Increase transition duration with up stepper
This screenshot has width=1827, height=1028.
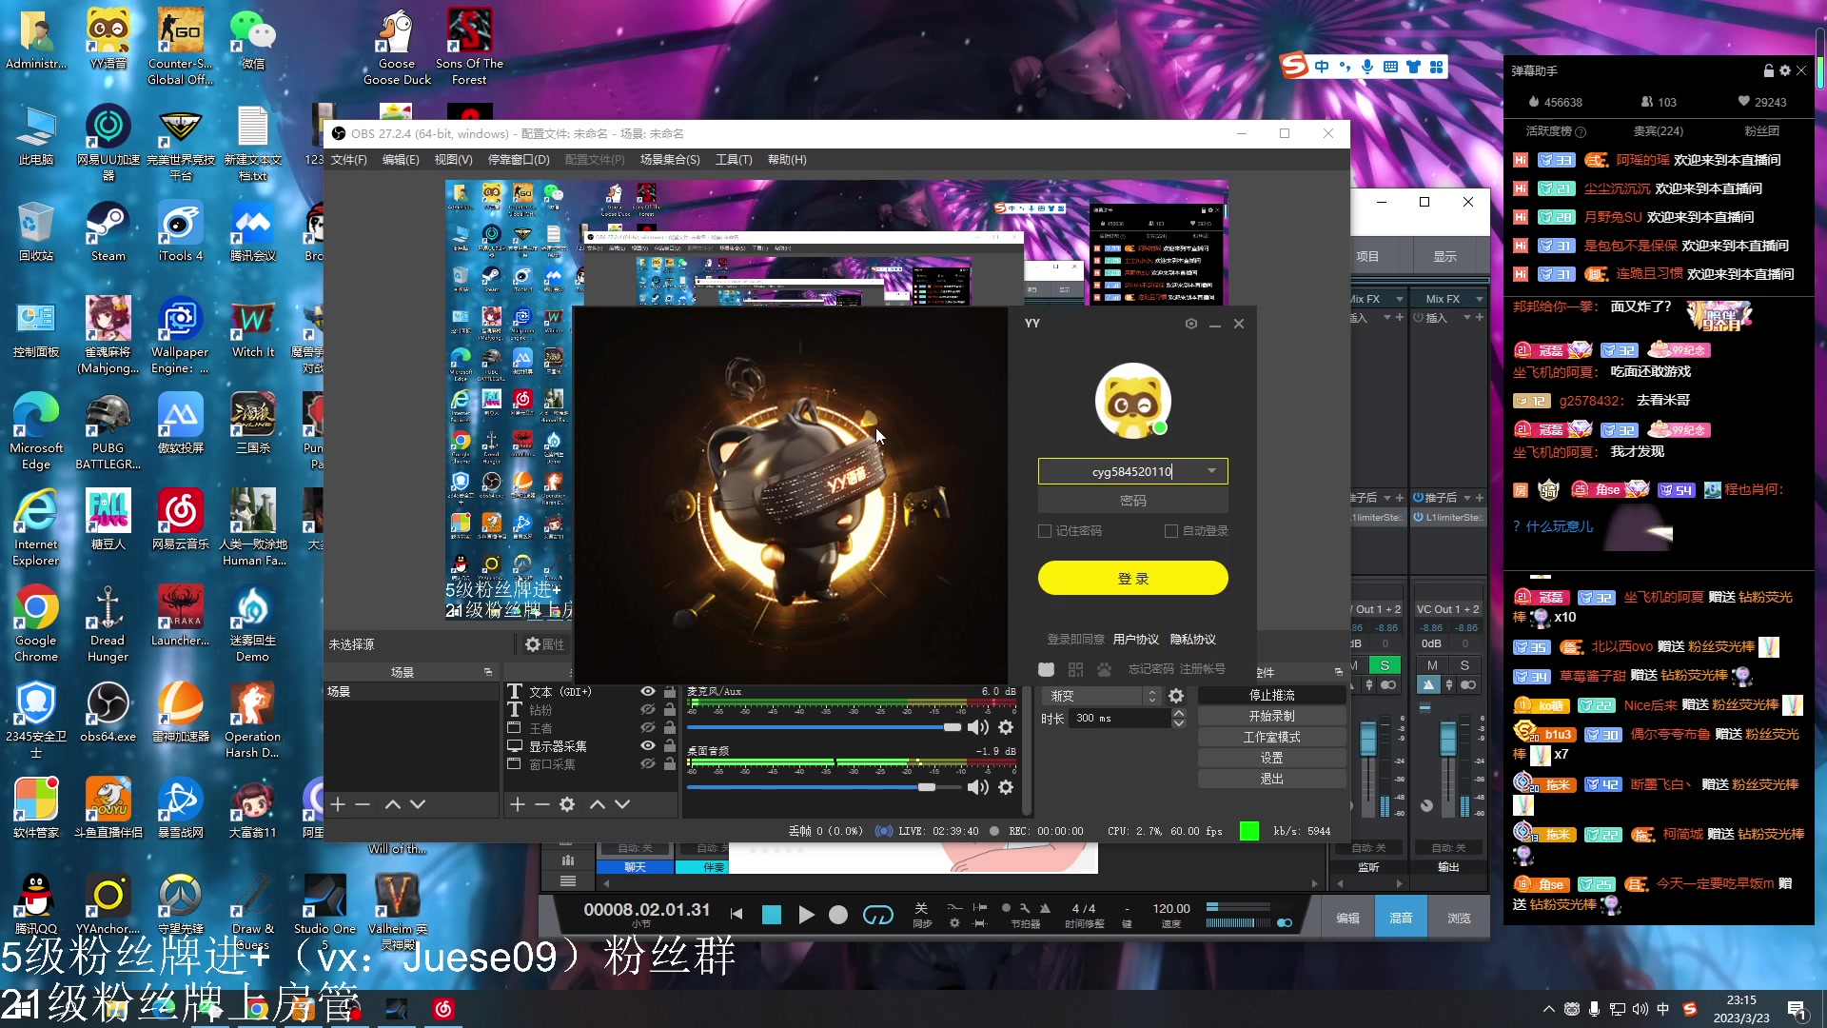click(1179, 713)
